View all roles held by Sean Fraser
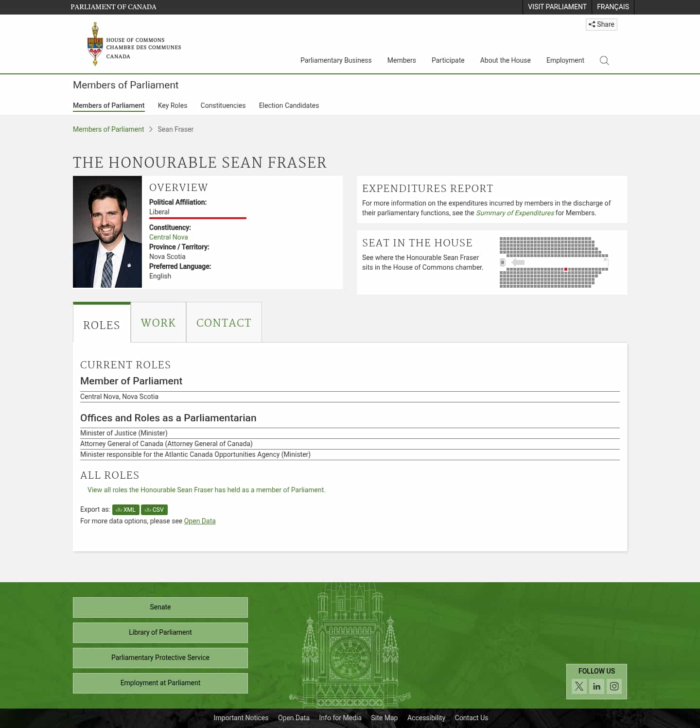 coord(206,490)
